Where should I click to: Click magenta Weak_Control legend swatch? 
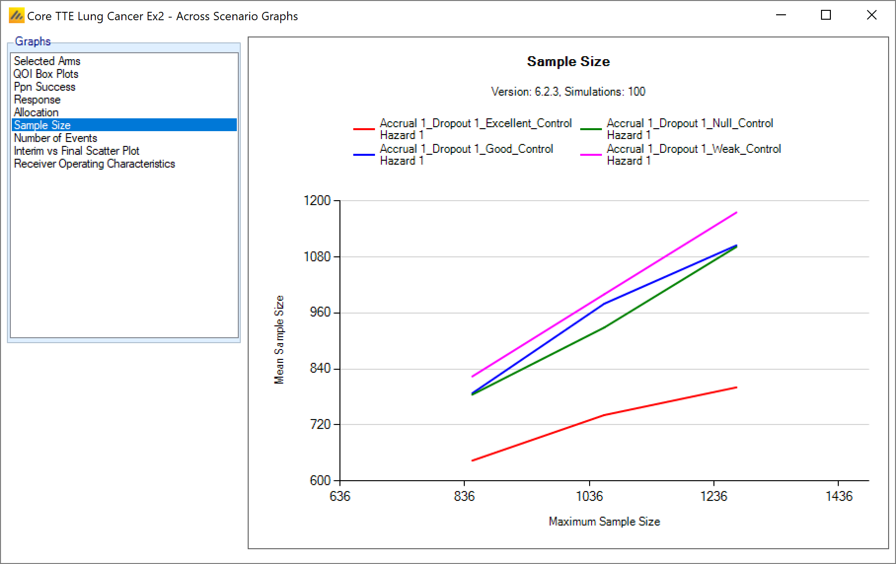(x=591, y=155)
